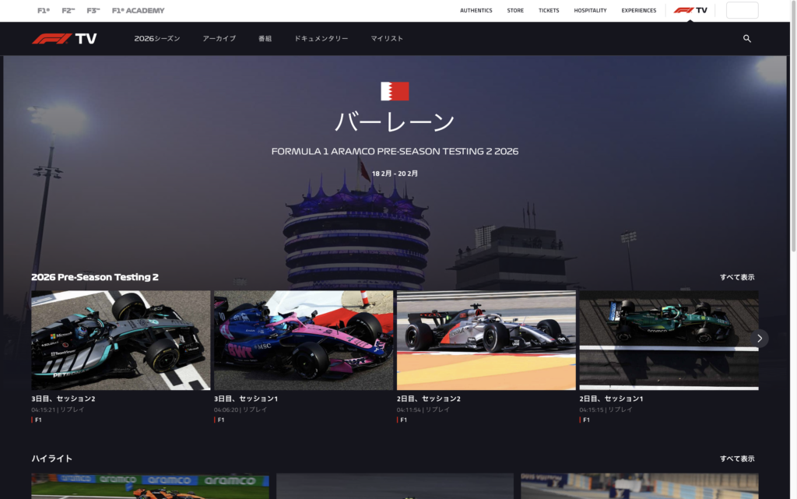Image resolution: width=797 pixels, height=499 pixels.
Task: Open the TICKETS link
Action: pyautogui.click(x=549, y=11)
